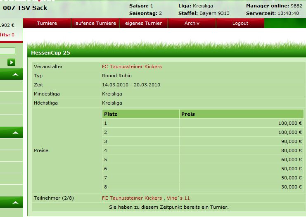Click the sidebar search input field
Screen dimensions: 306x217
pos(7,51)
